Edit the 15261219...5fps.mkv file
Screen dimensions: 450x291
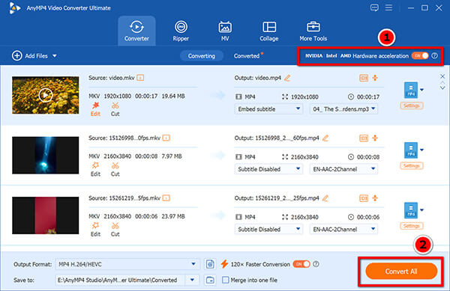tap(95, 229)
